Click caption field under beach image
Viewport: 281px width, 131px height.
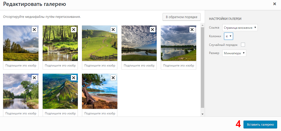point(100,113)
